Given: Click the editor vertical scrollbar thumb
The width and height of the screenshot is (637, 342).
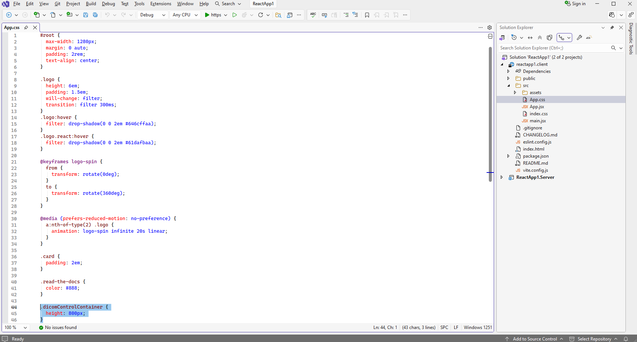Looking at the screenshot, I should tap(490, 114).
